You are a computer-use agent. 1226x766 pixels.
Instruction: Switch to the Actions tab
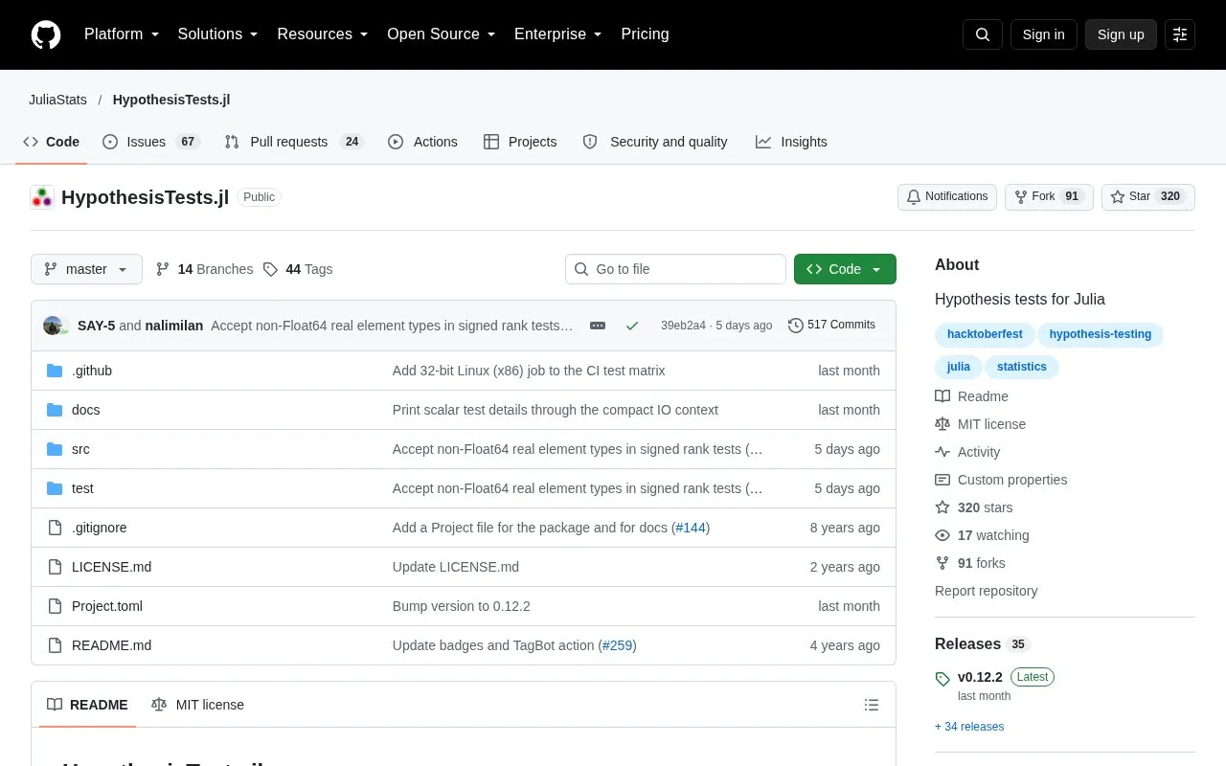point(422,142)
